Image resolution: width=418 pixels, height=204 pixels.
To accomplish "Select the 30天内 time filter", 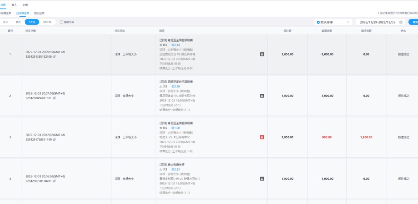I will click(47, 22).
